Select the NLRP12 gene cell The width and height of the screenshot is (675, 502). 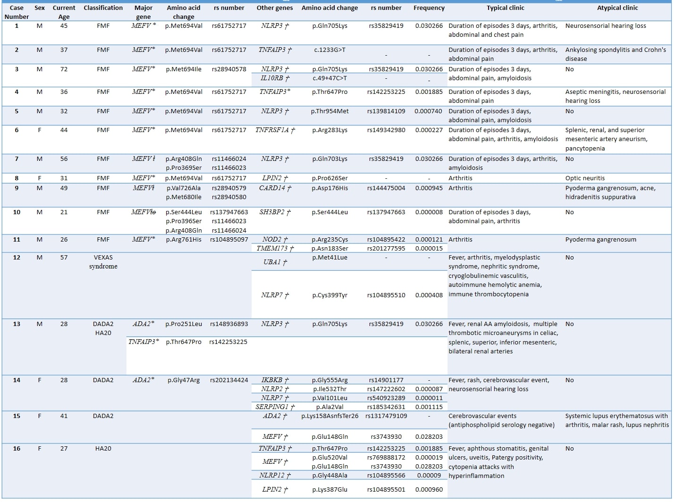(x=275, y=476)
